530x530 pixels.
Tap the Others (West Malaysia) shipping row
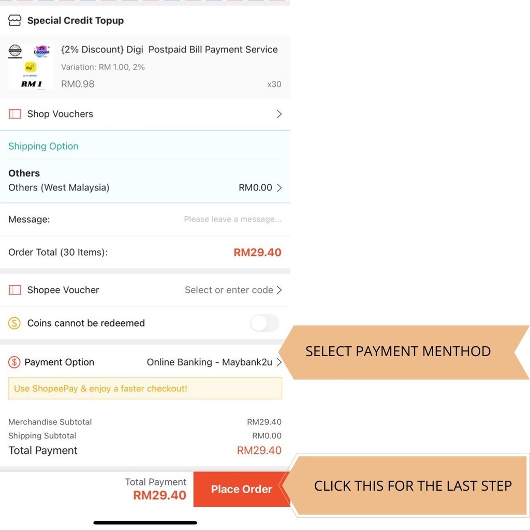tap(59, 187)
